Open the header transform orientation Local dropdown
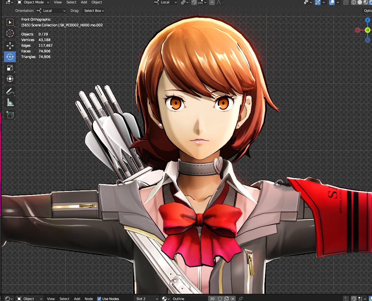The image size is (372, 301). pos(165,3)
